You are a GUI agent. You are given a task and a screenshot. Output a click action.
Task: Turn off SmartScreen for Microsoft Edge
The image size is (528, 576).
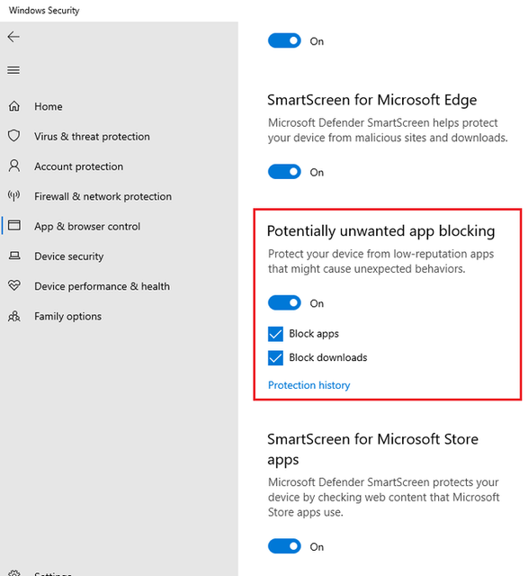284,172
